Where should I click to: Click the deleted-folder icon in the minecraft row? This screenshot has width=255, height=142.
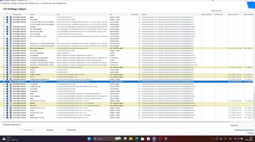[10, 106]
